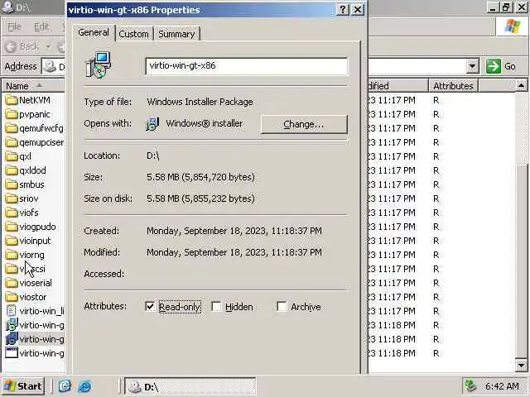Select the qxldod folder icon
530x397 pixels.
[x=12, y=170]
